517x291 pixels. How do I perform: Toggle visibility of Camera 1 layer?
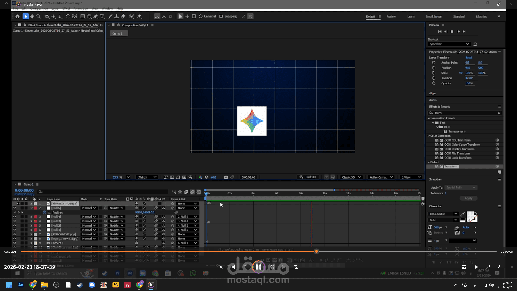pos(15,243)
